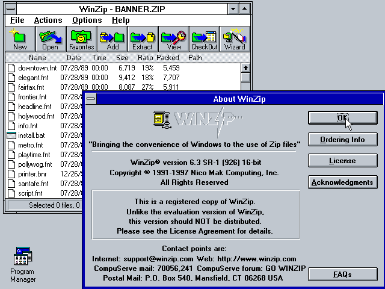Click the Program Manager desktop icon

[23, 255]
